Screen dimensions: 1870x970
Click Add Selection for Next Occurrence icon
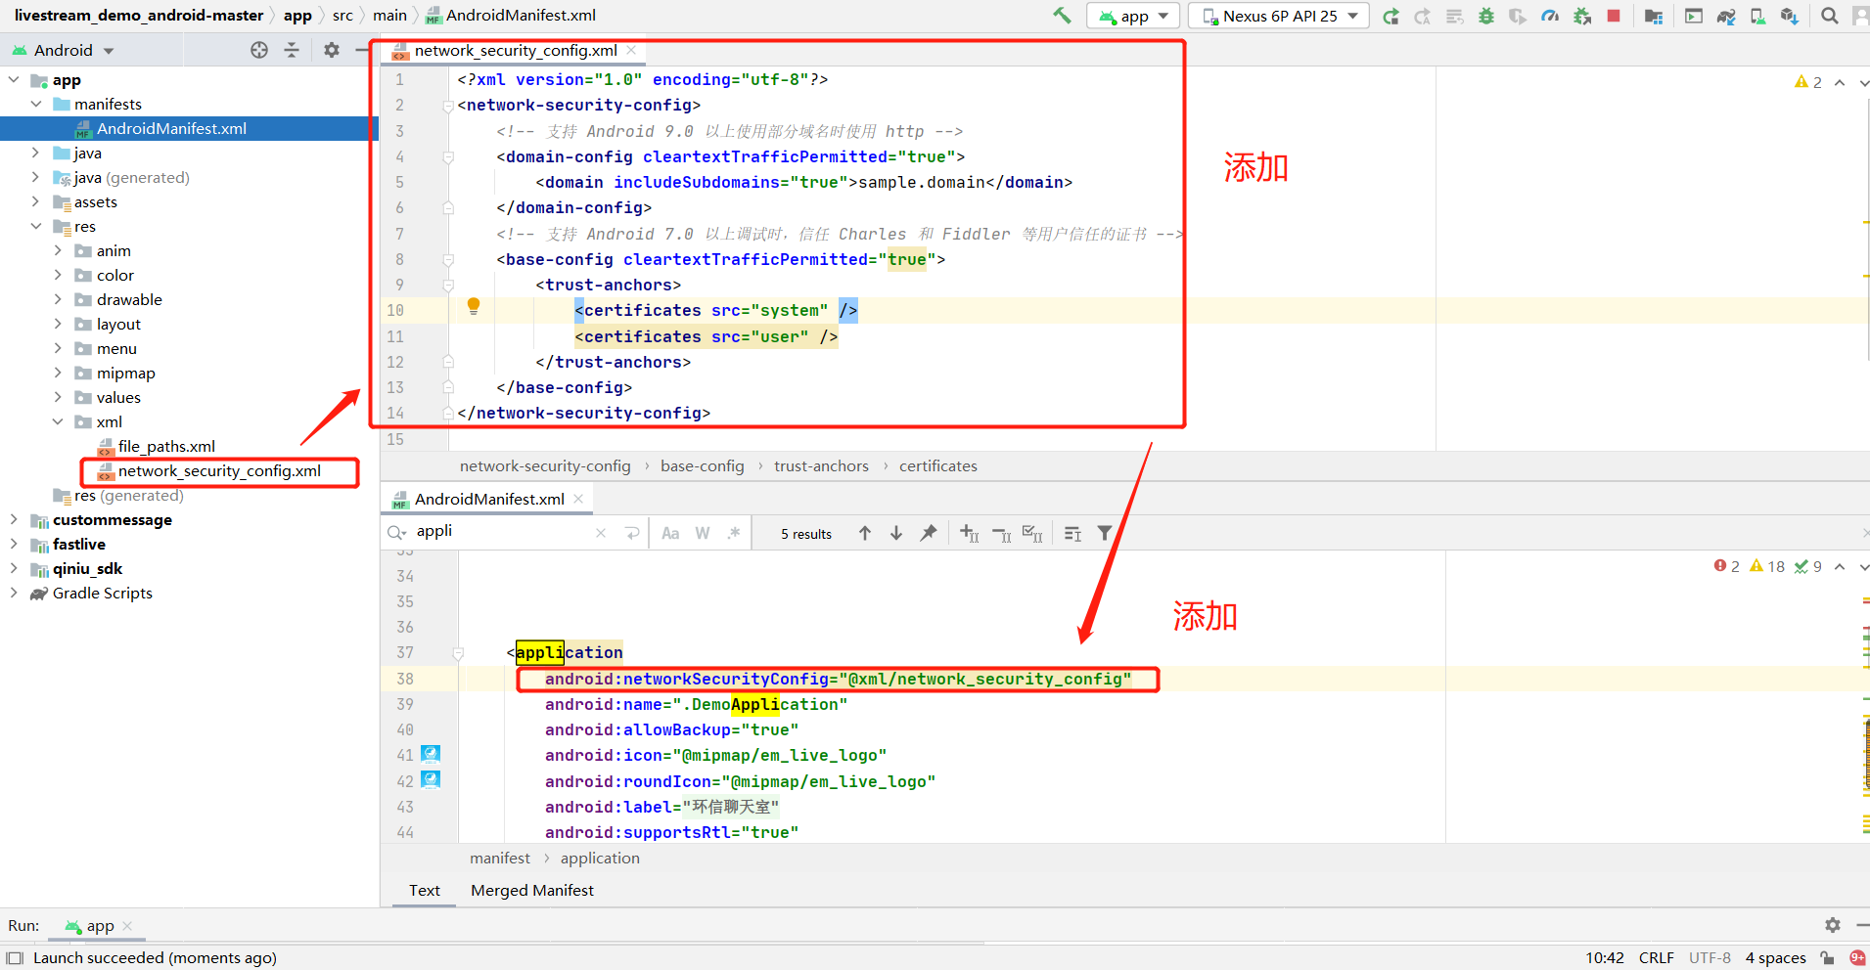click(970, 533)
